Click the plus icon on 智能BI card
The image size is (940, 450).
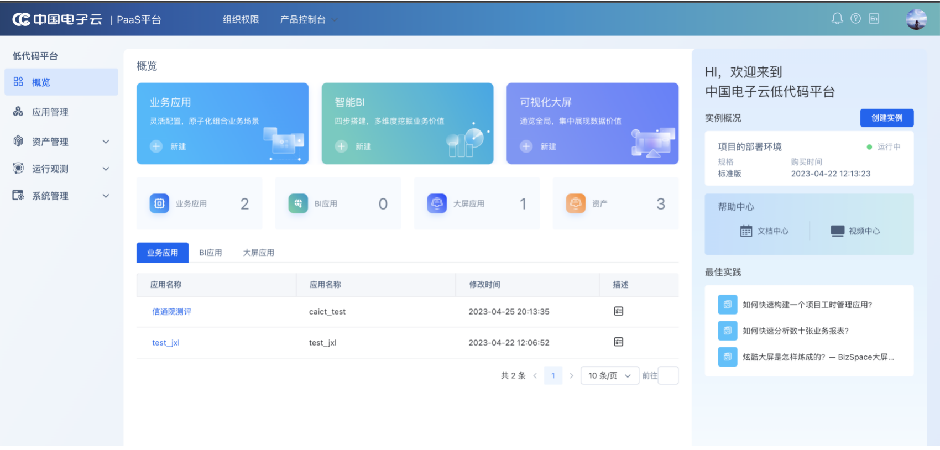(x=341, y=146)
